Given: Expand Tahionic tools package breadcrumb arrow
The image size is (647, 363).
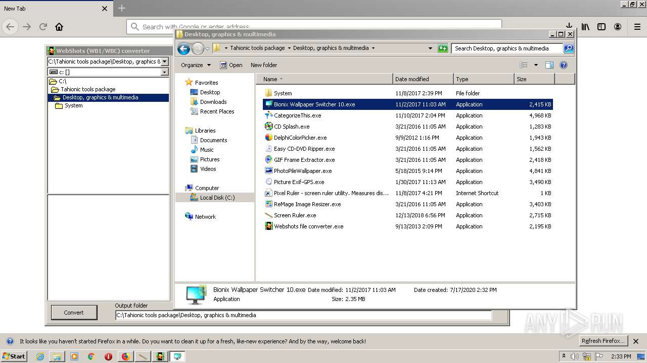Looking at the screenshot, I should pyautogui.click(x=289, y=48).
